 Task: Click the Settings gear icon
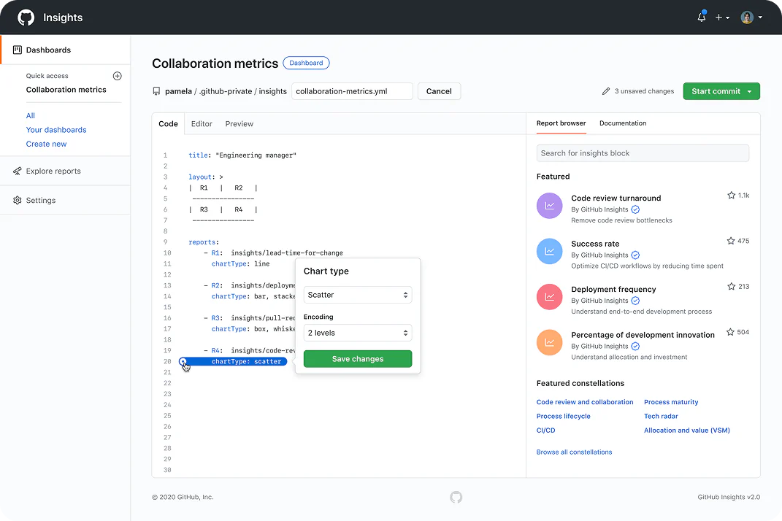(x=18, y=200)
